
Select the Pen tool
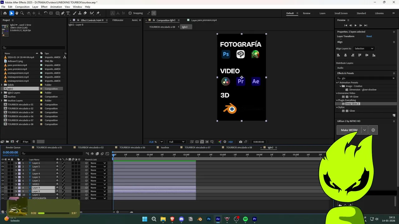63,13
